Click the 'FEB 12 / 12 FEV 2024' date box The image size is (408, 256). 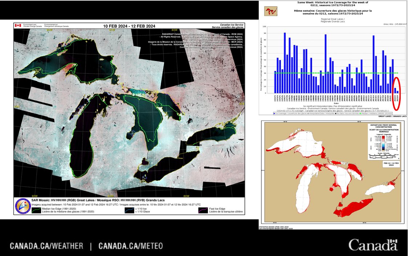391,164
